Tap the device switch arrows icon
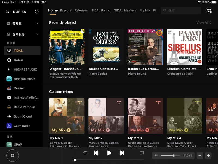 tap(8, 12)
